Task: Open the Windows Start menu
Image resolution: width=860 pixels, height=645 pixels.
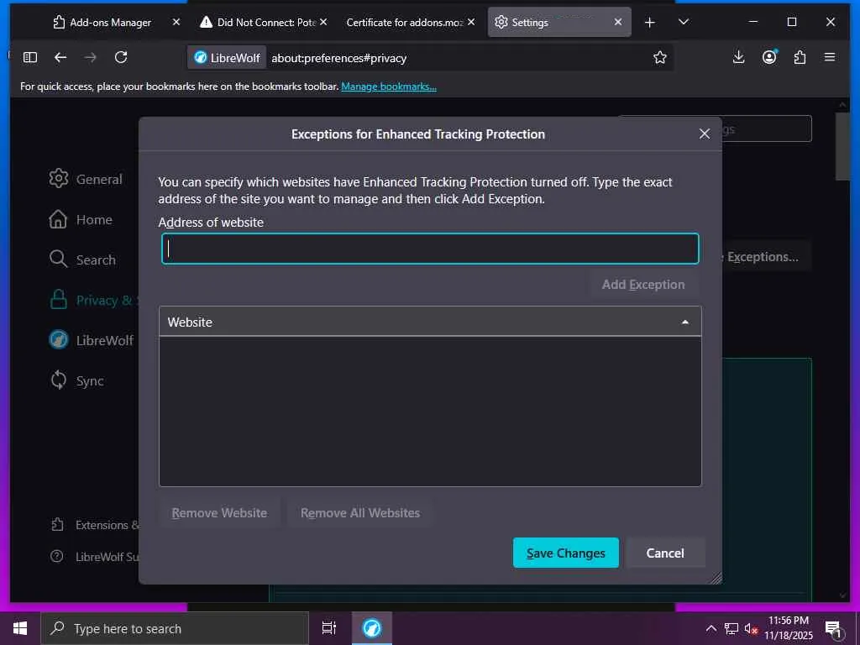Action: pos(20,628)
